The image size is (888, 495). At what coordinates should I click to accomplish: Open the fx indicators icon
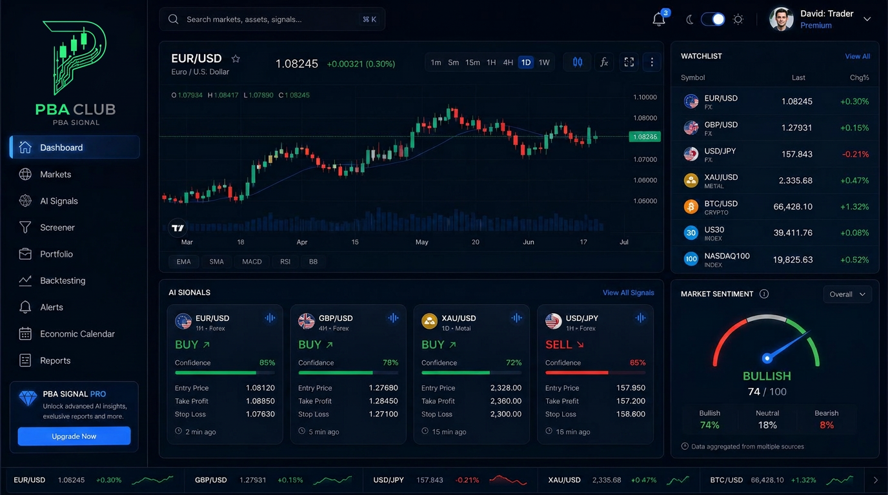(604, 62)
